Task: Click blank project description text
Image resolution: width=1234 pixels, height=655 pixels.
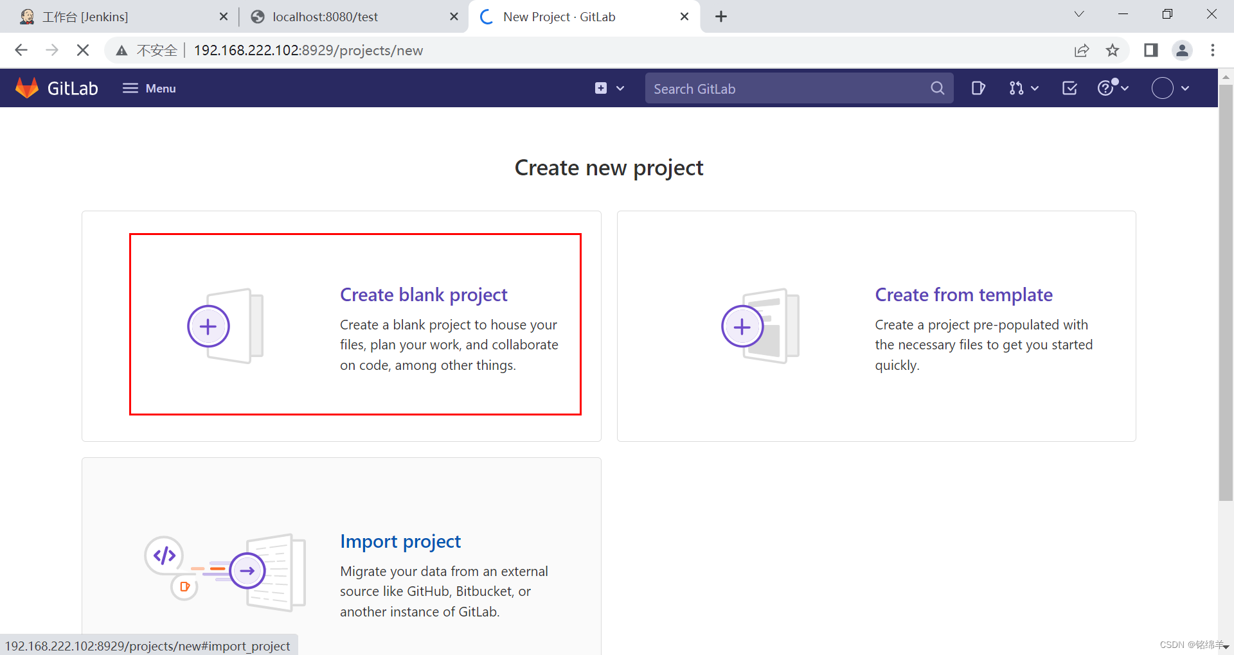Action: [x=449, y=345]
